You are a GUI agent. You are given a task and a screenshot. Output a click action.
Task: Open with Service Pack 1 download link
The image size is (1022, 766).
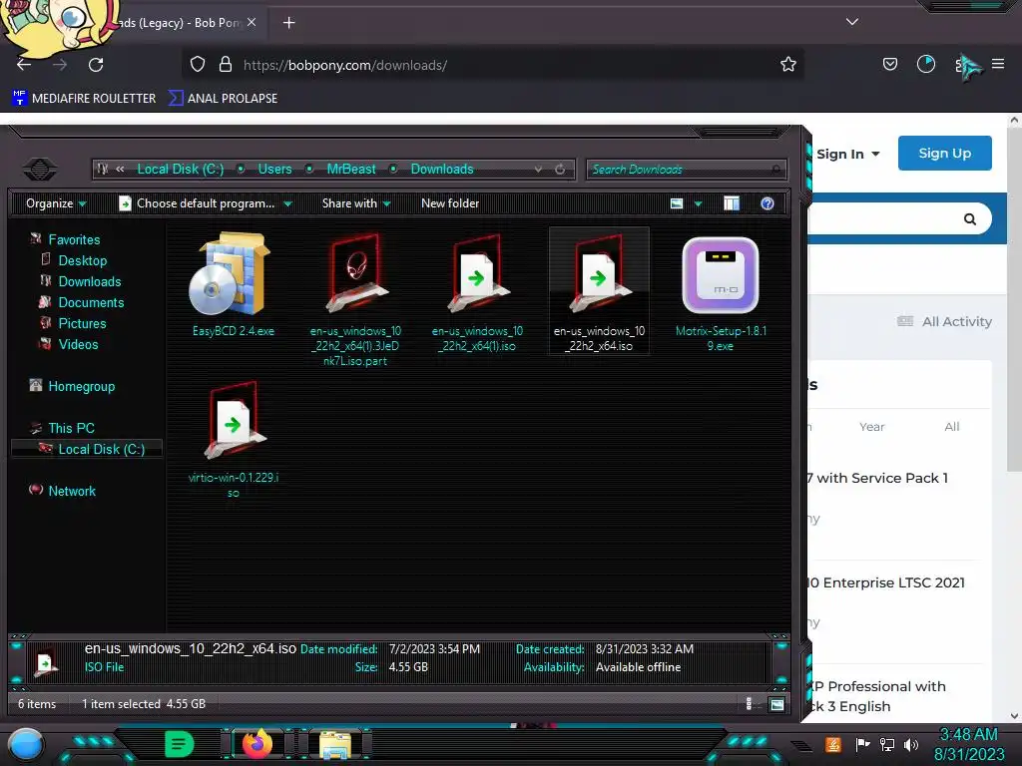[877, 478]
